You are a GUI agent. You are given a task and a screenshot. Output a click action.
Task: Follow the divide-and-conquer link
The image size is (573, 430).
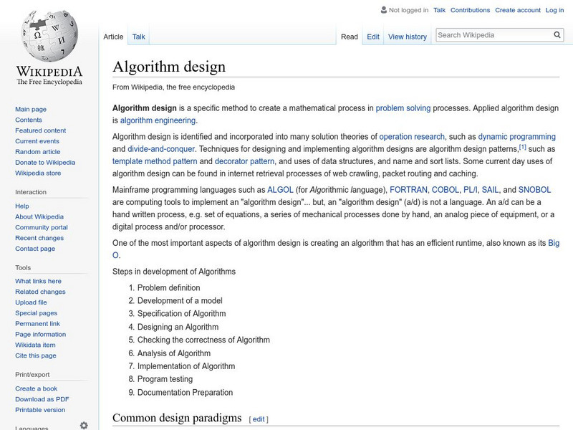coord(160,149)
